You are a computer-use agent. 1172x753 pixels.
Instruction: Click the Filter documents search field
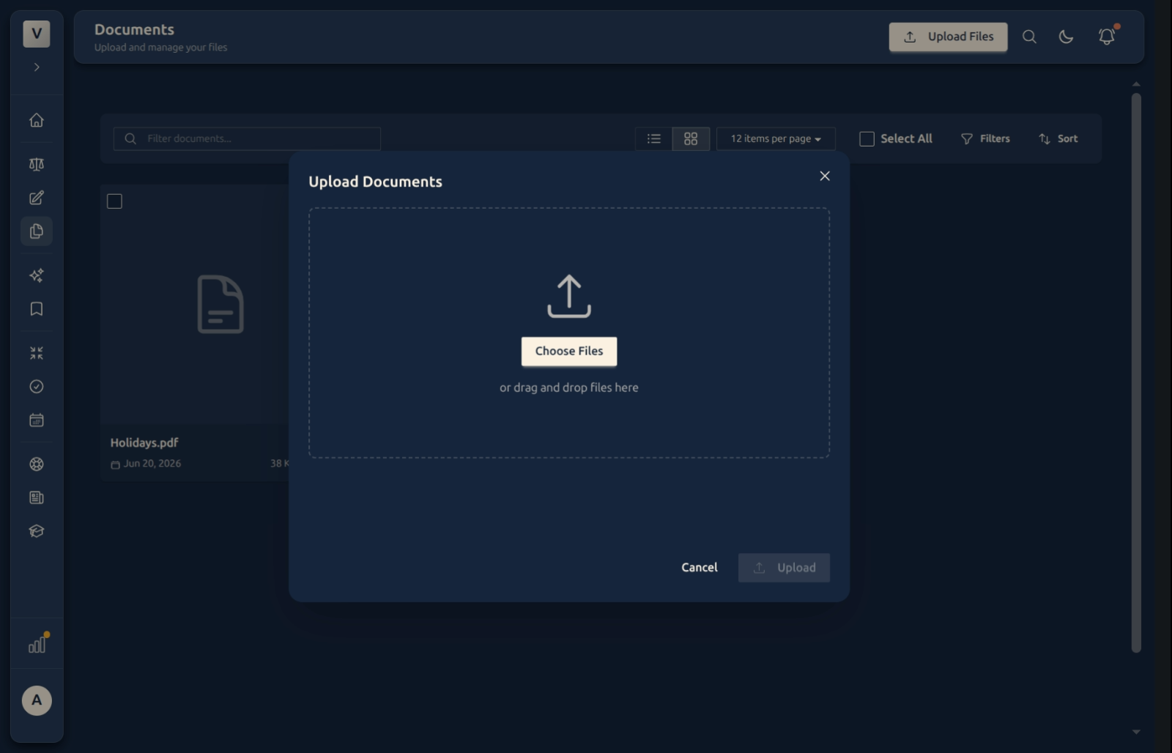(x=247, y=138)
